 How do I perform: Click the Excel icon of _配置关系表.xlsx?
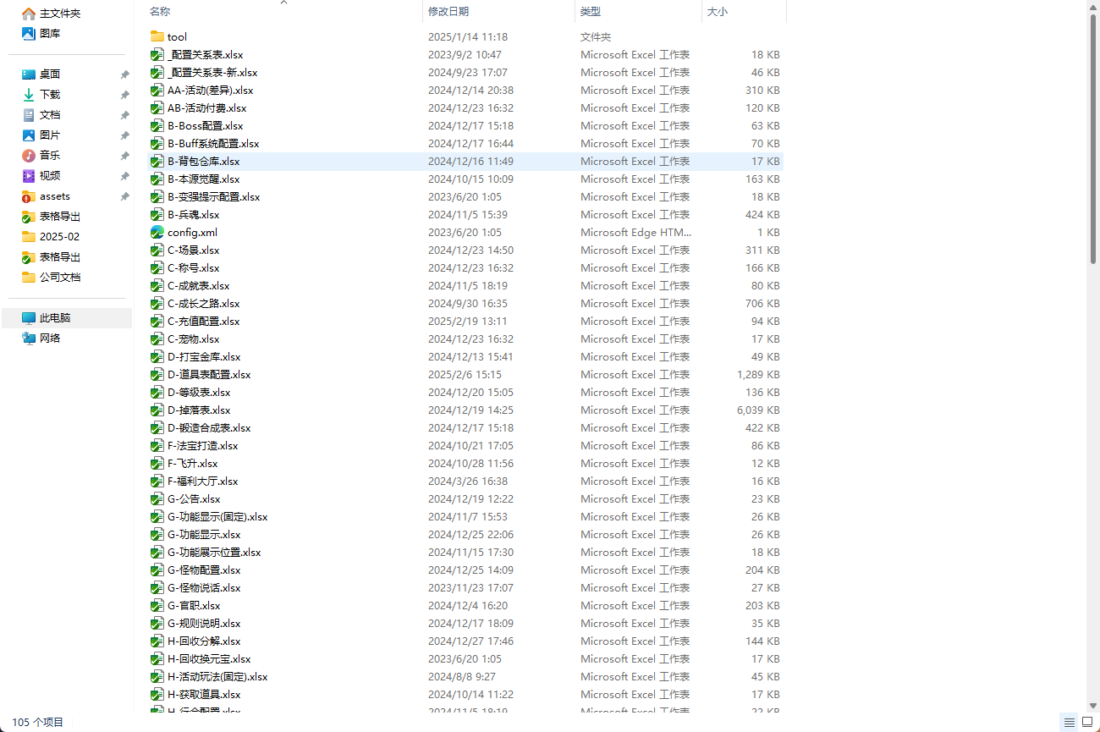[157, 54]
